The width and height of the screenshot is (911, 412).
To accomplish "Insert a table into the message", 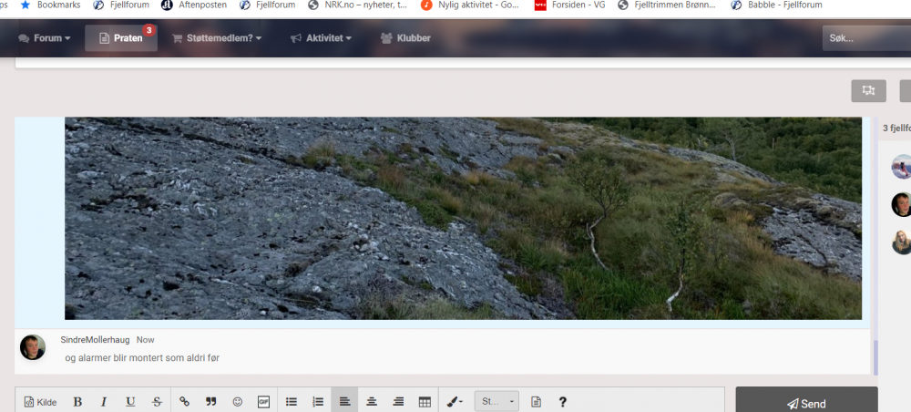I will click(x=425, y=401).
